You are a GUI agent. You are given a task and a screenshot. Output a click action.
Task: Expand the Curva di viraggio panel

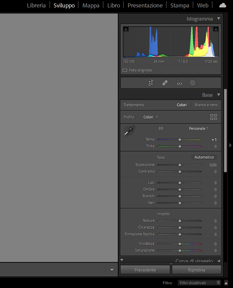[219, 261]
